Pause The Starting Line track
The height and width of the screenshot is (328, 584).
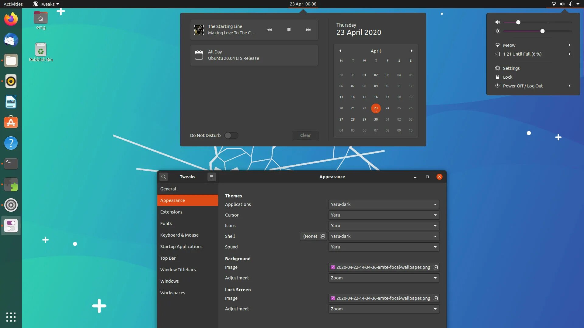(289, 30)
